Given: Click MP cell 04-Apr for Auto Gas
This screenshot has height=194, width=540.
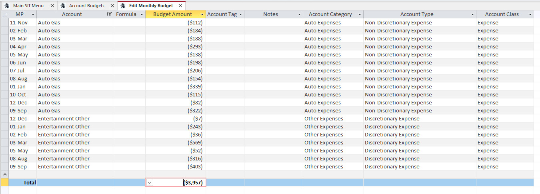Looking at the screenshot, I should [22, 46].
